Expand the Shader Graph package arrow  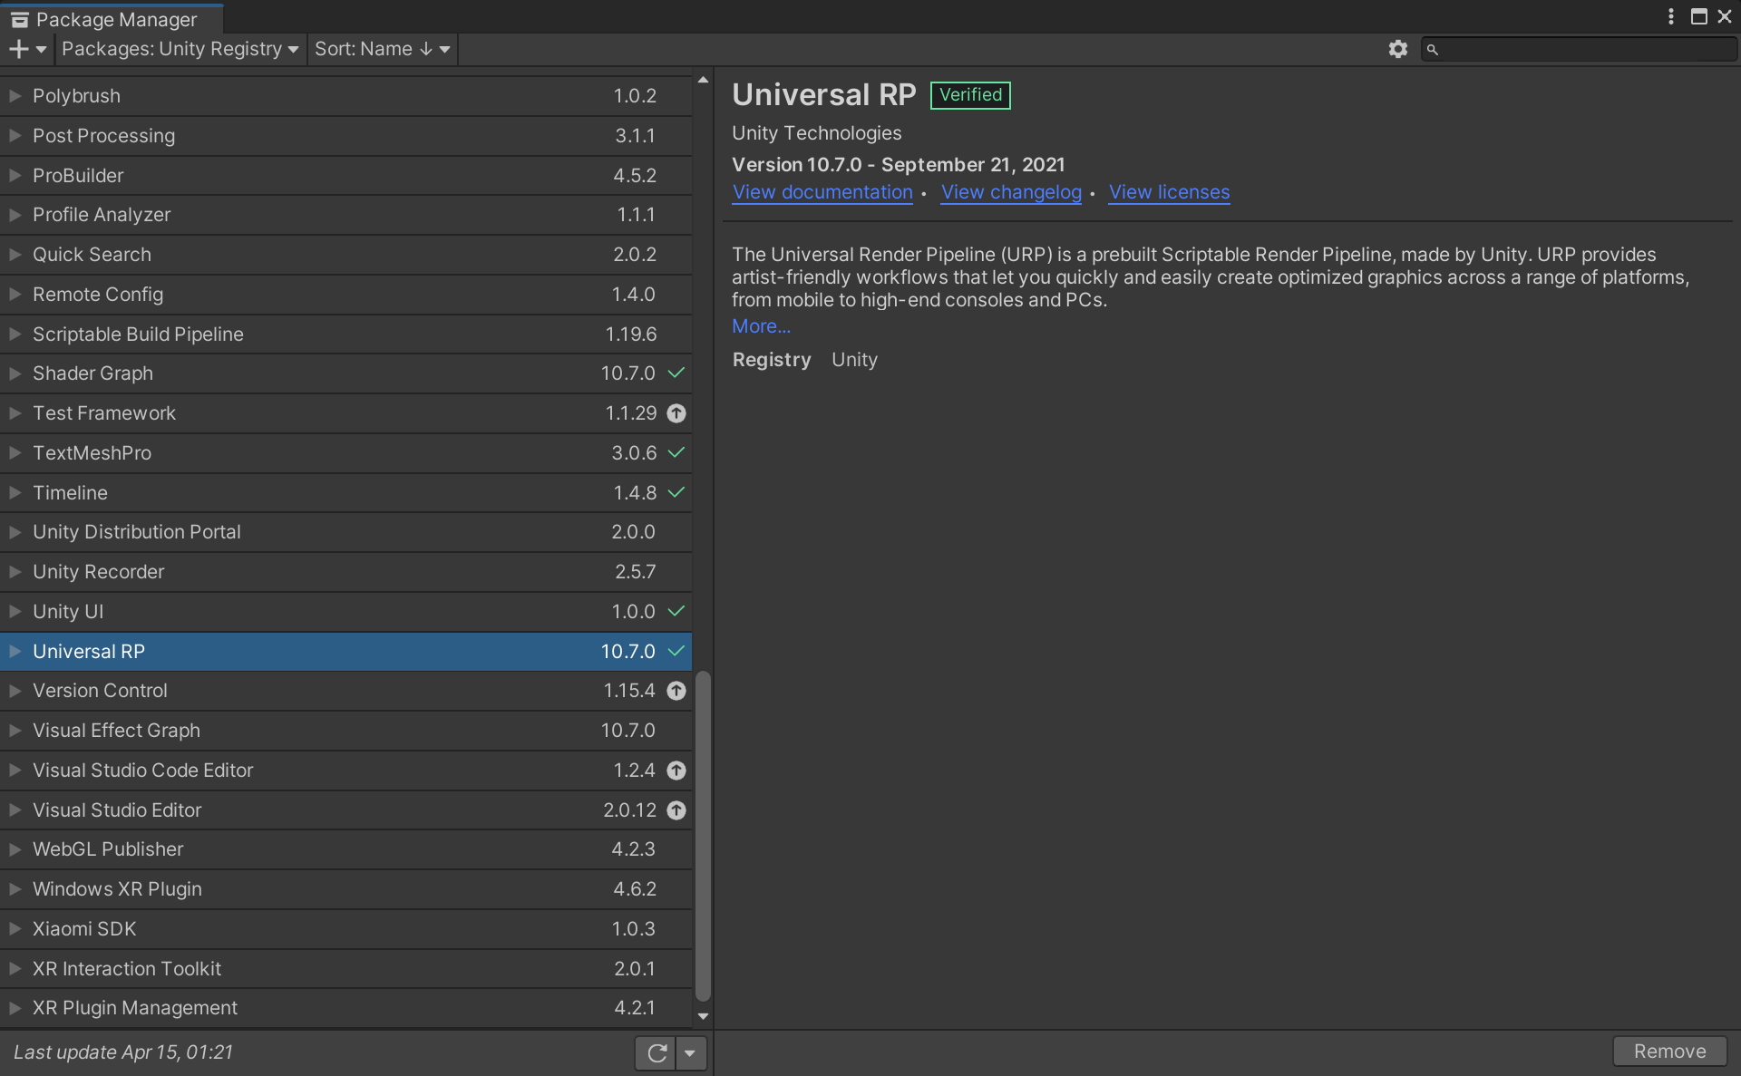(15, 373)
